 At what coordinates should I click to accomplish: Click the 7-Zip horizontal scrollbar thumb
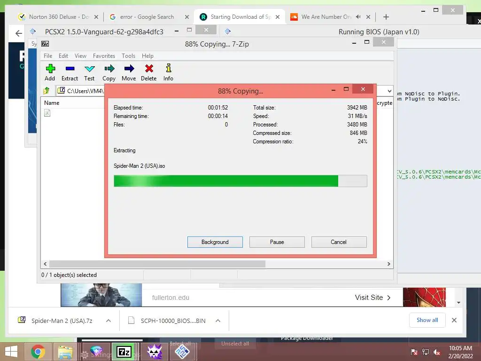[x=157, y=264]
